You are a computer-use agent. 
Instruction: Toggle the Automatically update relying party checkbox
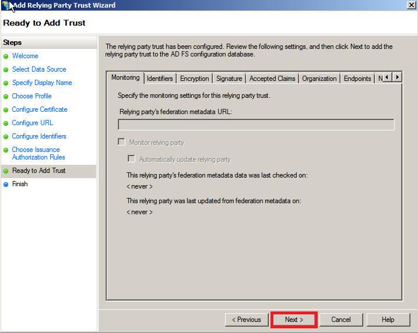(131, 159)
